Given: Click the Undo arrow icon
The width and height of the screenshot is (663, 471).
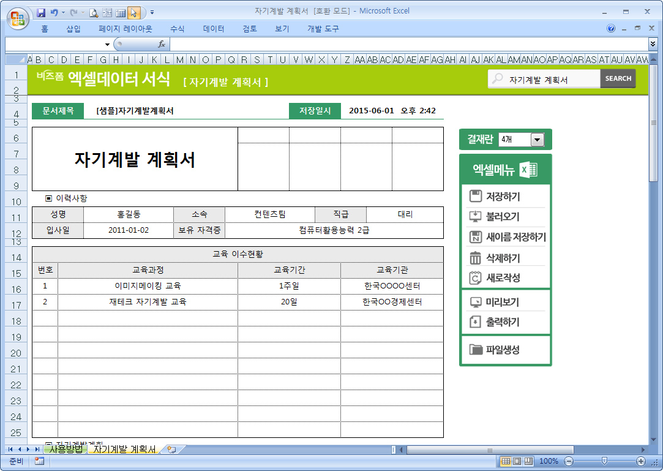Looking at the screenshot, I should pos(54,12).
